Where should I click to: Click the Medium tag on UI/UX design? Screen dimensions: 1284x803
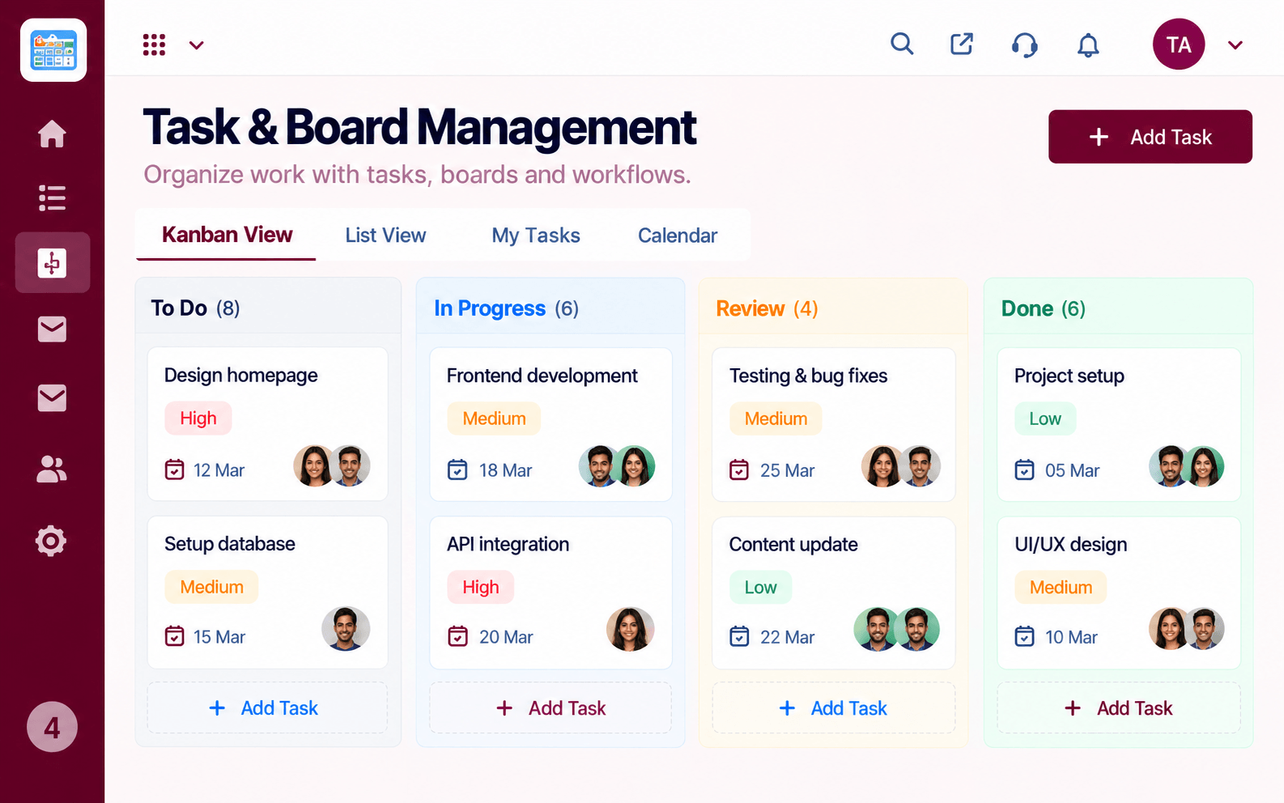click(1061, 587)
